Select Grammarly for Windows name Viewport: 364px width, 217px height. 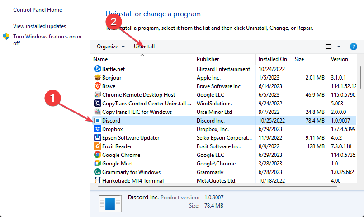coord(132,172)
